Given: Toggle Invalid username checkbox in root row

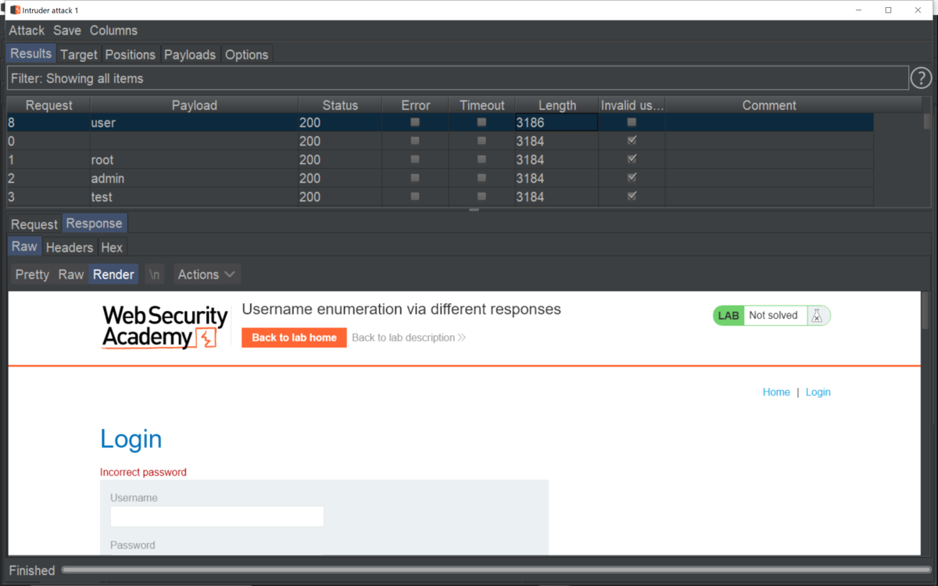Looking at the screenshot, I should pos(632,159).
